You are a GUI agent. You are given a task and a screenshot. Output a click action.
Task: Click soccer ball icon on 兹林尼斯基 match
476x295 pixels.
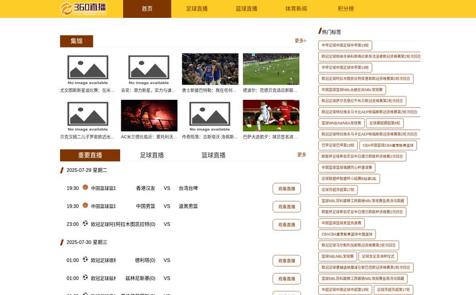click(x=85, y=277)
